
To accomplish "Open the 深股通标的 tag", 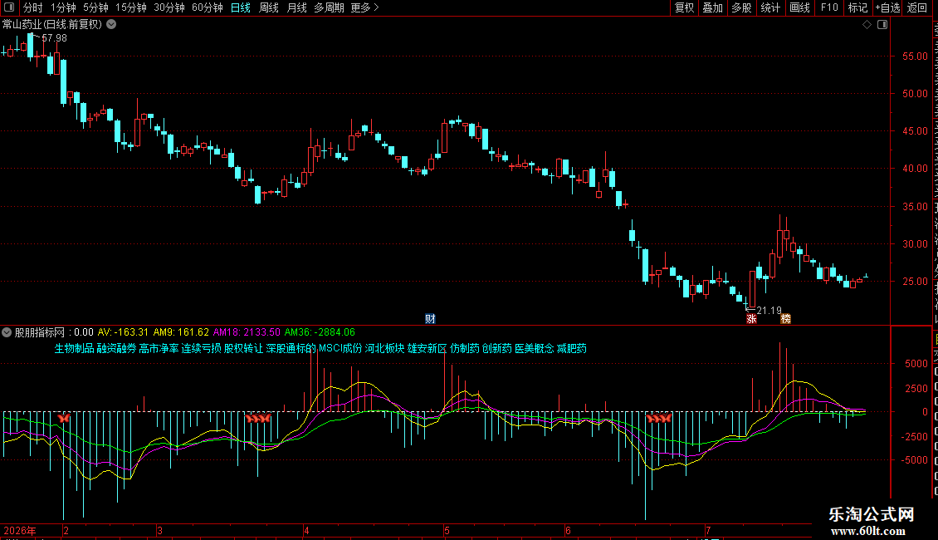I will 291,348.
